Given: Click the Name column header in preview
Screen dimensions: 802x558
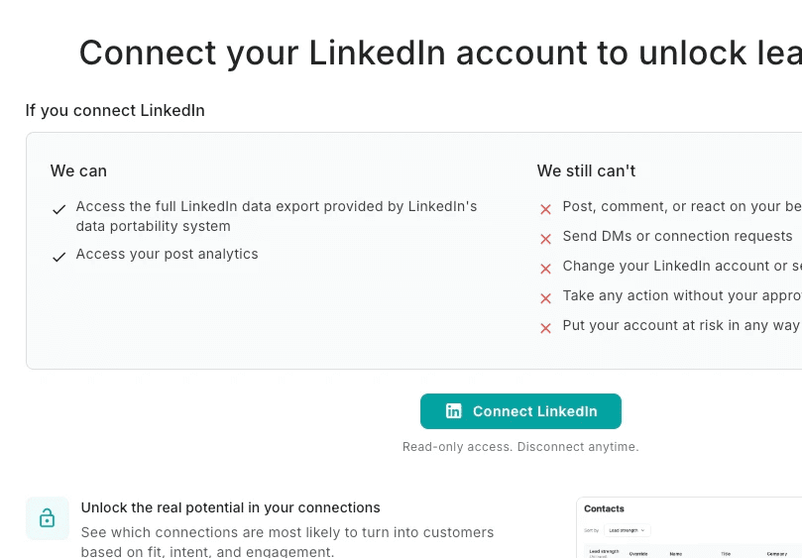Looking at the screenshot, I should coord(676,554).
